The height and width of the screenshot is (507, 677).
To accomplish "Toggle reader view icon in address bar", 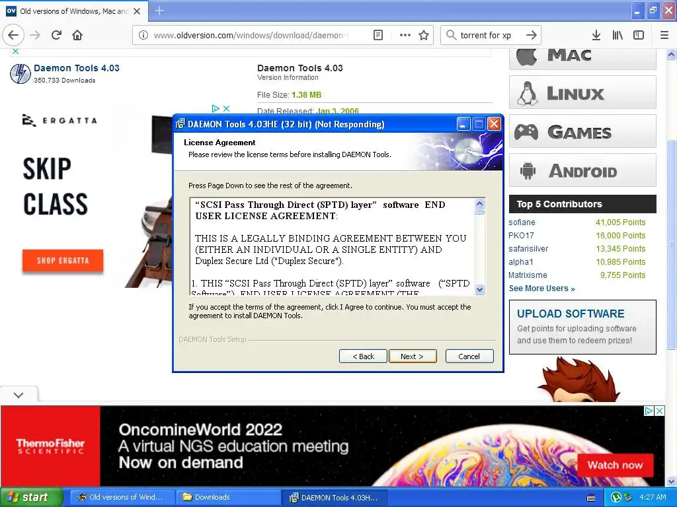I will [378, 35].
